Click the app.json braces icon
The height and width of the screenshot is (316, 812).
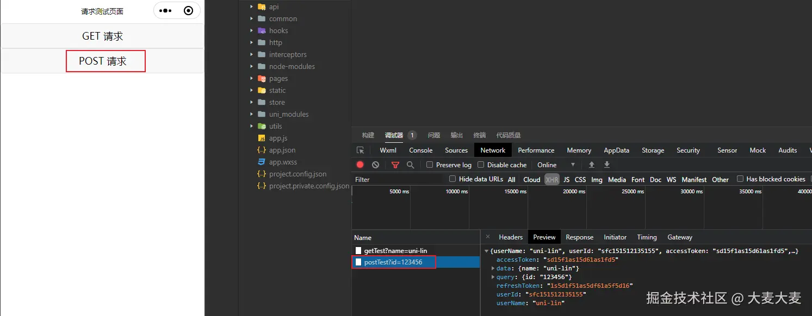click(261, 150)
